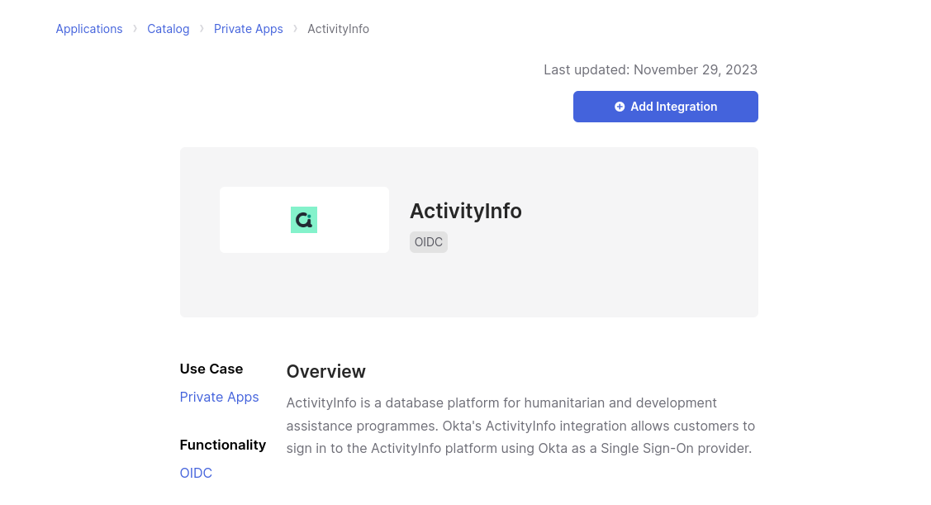931x505 pixels.
Task: Click the chevron after Catalog breadcrumb
Action: pyautogui.click(x=202, y=29)
